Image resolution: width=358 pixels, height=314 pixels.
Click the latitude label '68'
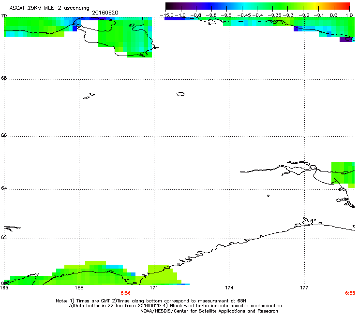[x=4, y=78]
